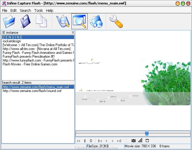Image resolution: width=192 pixels, height=150 pixels.
Task: Open the Search menu
Action: coord(25,11)
